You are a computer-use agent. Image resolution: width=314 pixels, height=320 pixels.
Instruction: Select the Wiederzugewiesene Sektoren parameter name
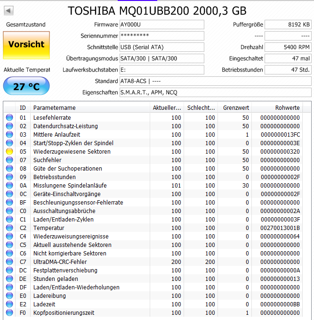72,152
